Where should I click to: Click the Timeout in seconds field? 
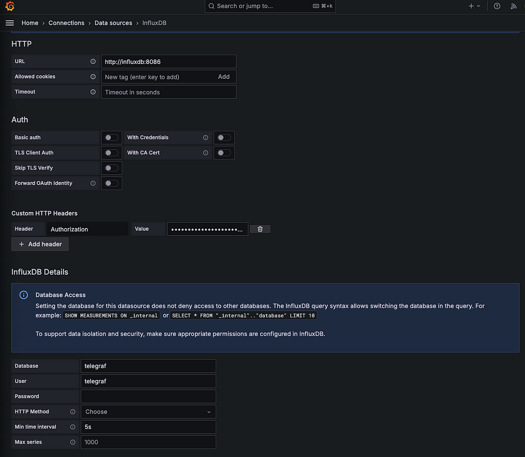[x=169, y=92]
